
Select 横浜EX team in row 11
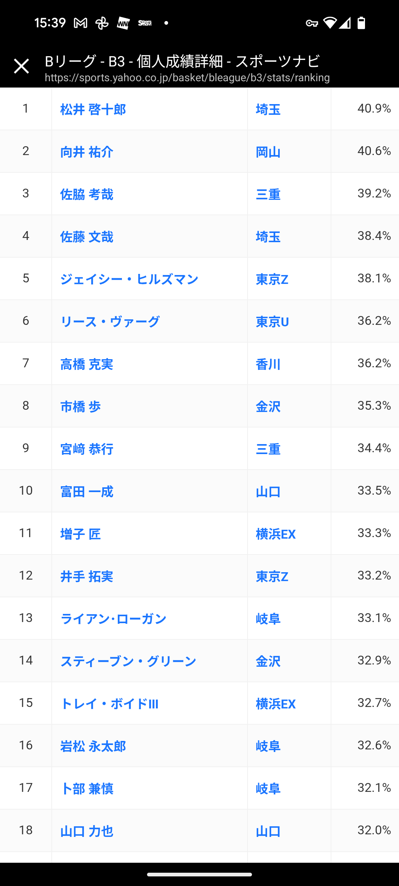coord(276,534)
